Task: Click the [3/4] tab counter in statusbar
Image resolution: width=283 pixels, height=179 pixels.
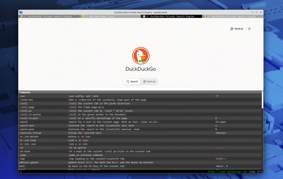Action: point(260,172)
